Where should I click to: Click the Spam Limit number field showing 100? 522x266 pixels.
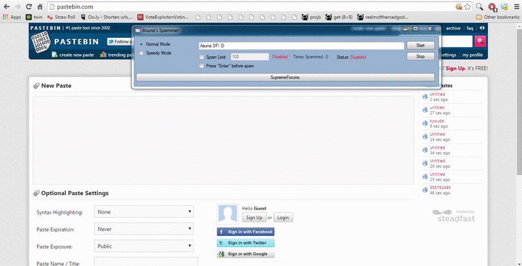249,57
